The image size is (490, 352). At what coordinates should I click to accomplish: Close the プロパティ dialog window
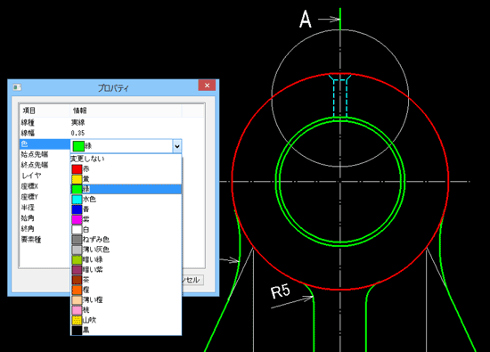(x=207, y=86)
